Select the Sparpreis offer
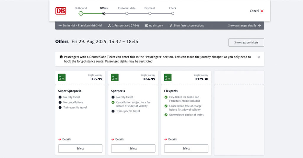The height and width of the screenshot is (158, 303). click(133, 149)
